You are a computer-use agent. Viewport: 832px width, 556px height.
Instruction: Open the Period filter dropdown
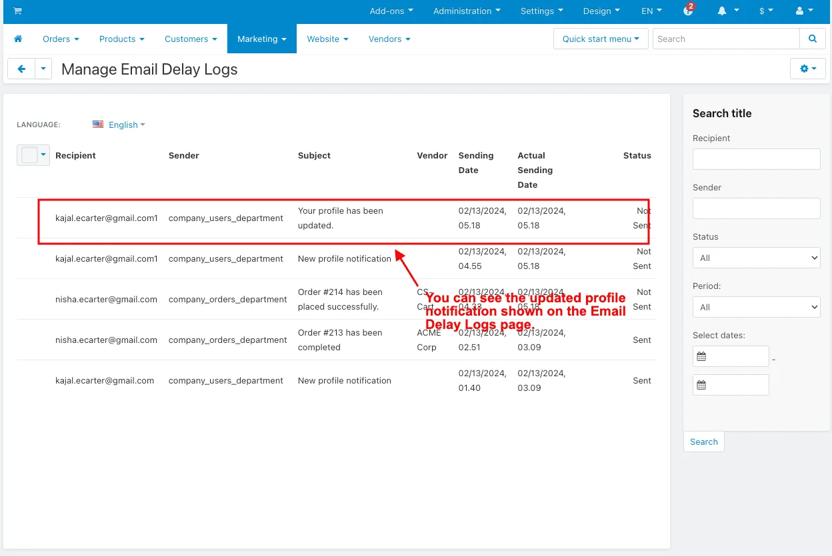756,307
